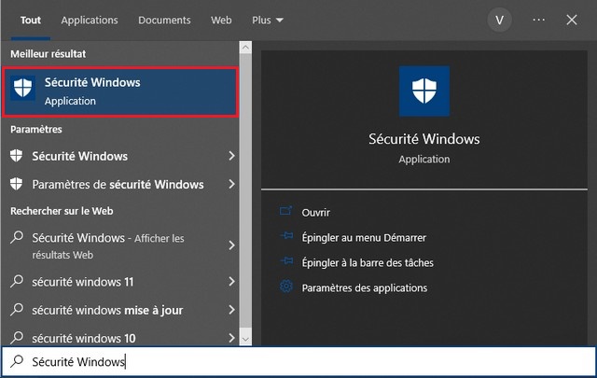Click the search text field containing Sécurité Windows
Screen dimensions: 597x378
click(298, 361)
